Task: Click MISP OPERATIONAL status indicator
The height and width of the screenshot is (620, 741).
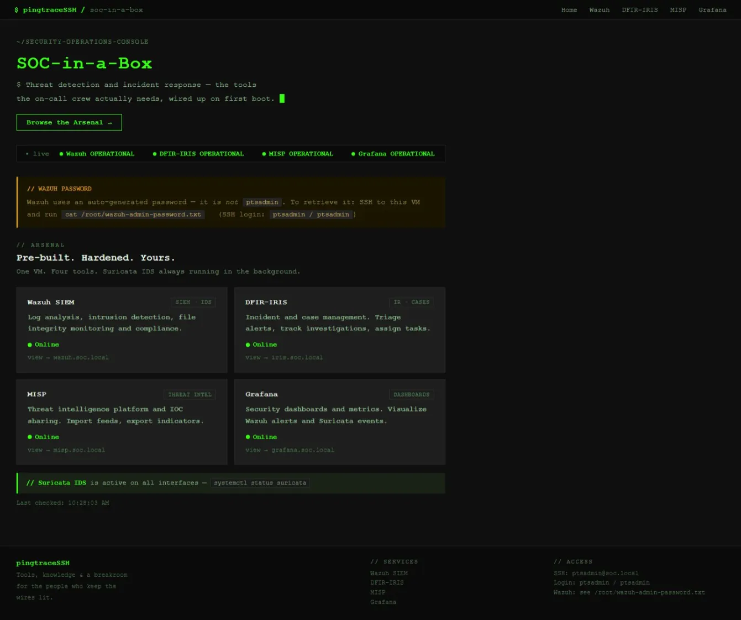Action: click(297, 154)
